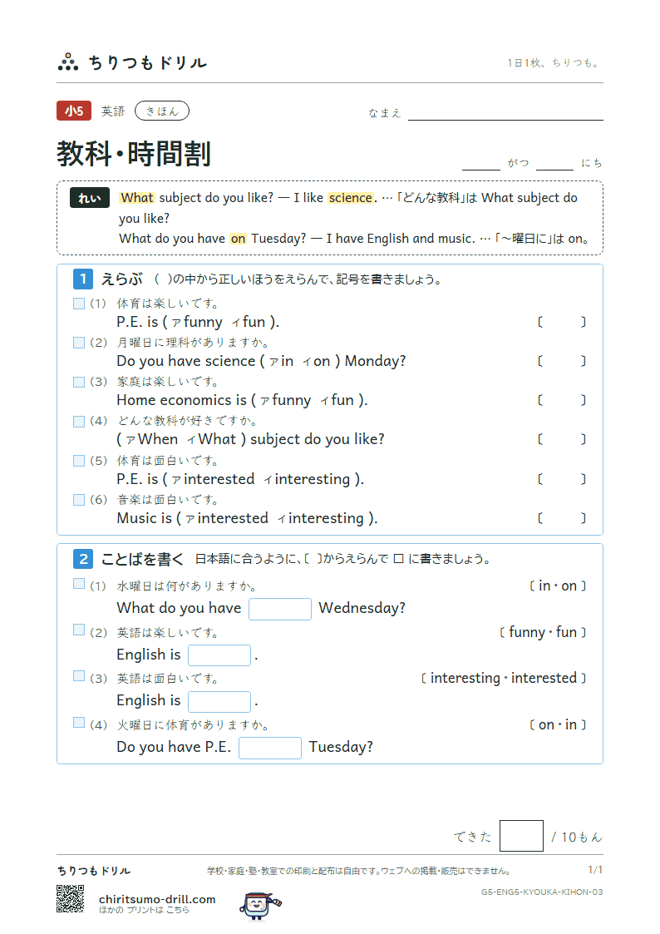660x934 pixels.
Task: Click the mascot character icon in the footer
Action: [260, 906]
